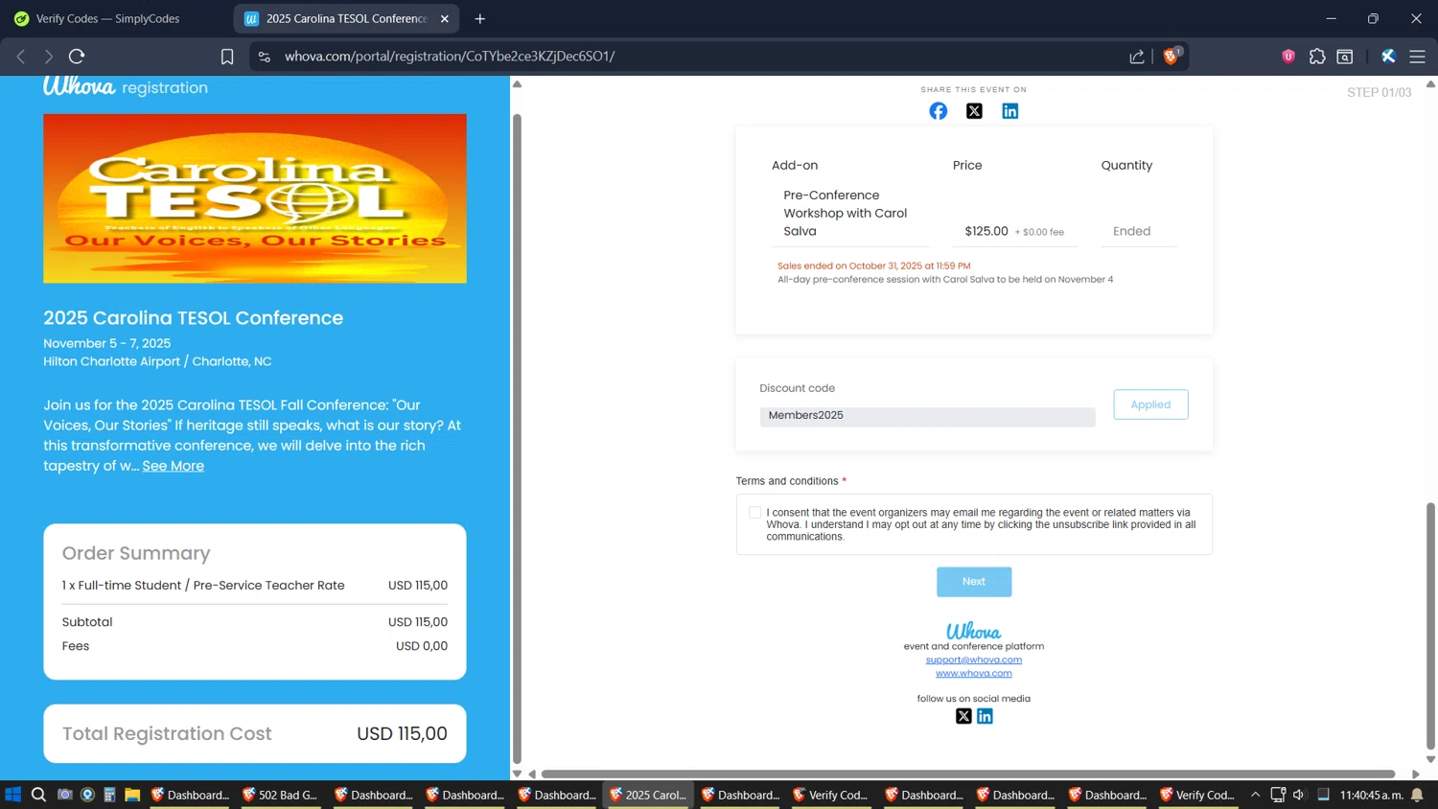Viewport: 1438px width, 809px height.
Task: Open the Windows Start menu
Action: point(13,795)
